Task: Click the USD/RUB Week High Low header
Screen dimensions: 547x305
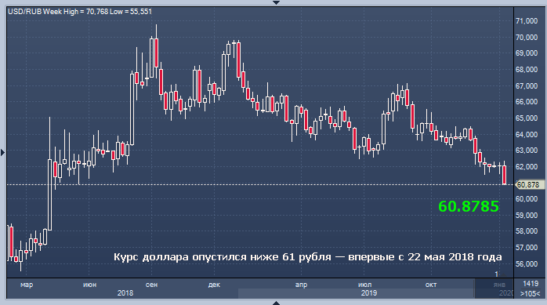Action: pyautogui.click(x=80, y=12)
